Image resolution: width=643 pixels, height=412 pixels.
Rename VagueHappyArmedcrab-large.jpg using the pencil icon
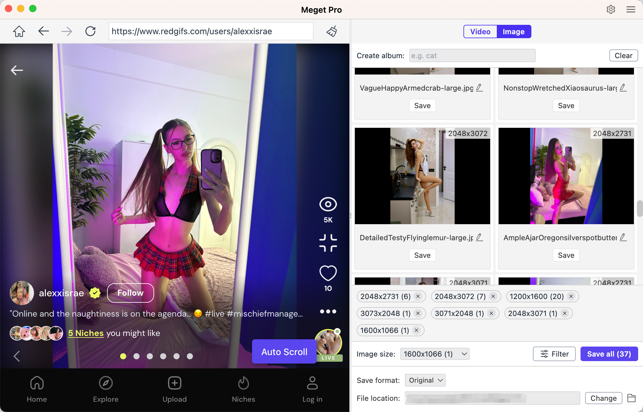(x=479, y=88)
